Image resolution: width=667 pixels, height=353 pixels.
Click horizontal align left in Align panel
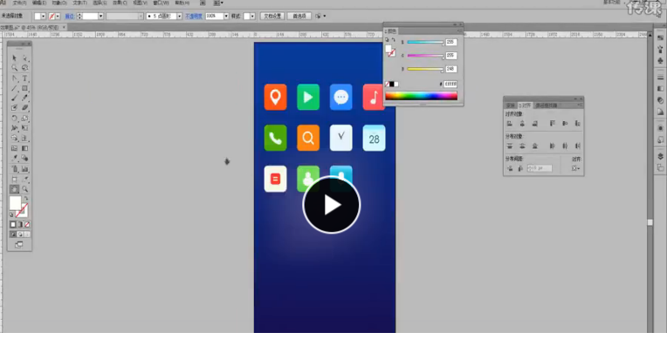tap(510, 124)
